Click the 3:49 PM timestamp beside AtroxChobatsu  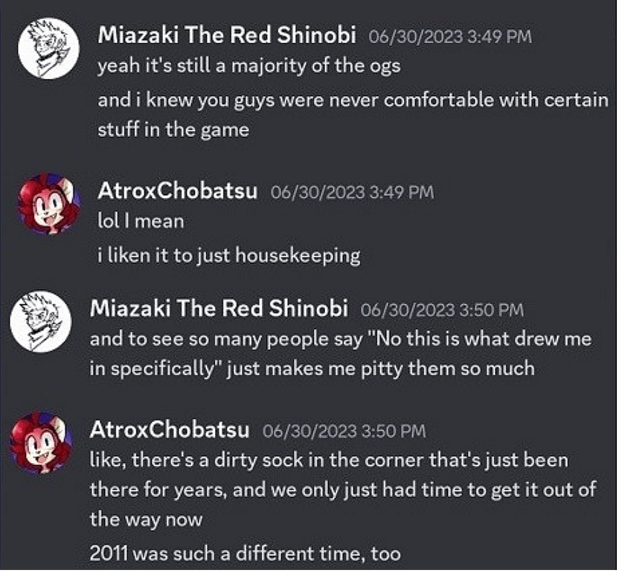(352, 192)
